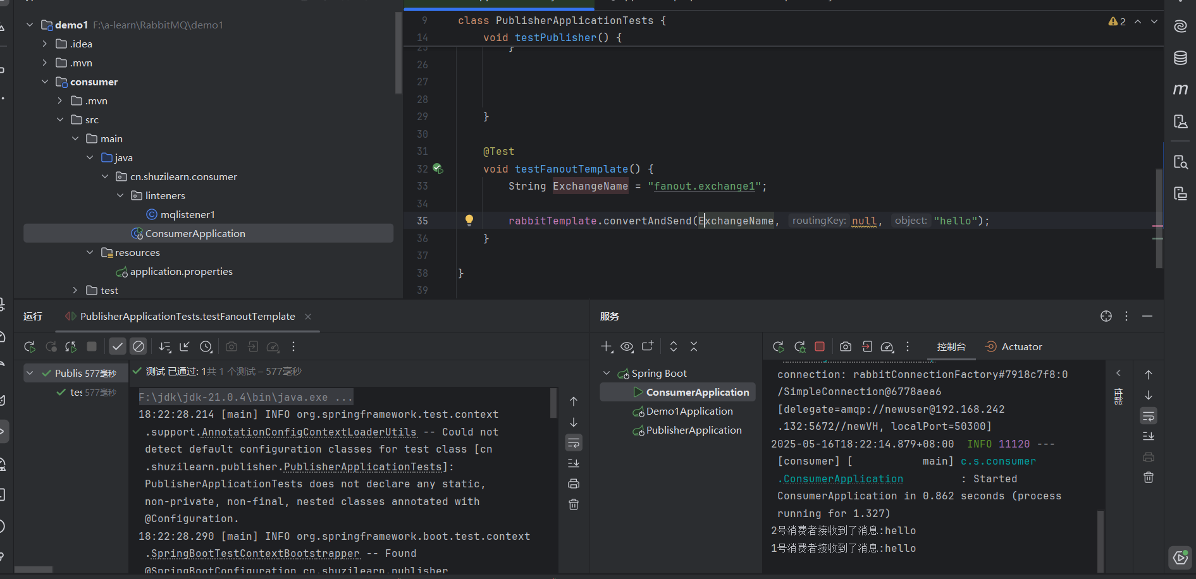
Task: Select the PublisherApplicationTests.testFanoutTemplate run tab
Action: (x=187, y=316)
